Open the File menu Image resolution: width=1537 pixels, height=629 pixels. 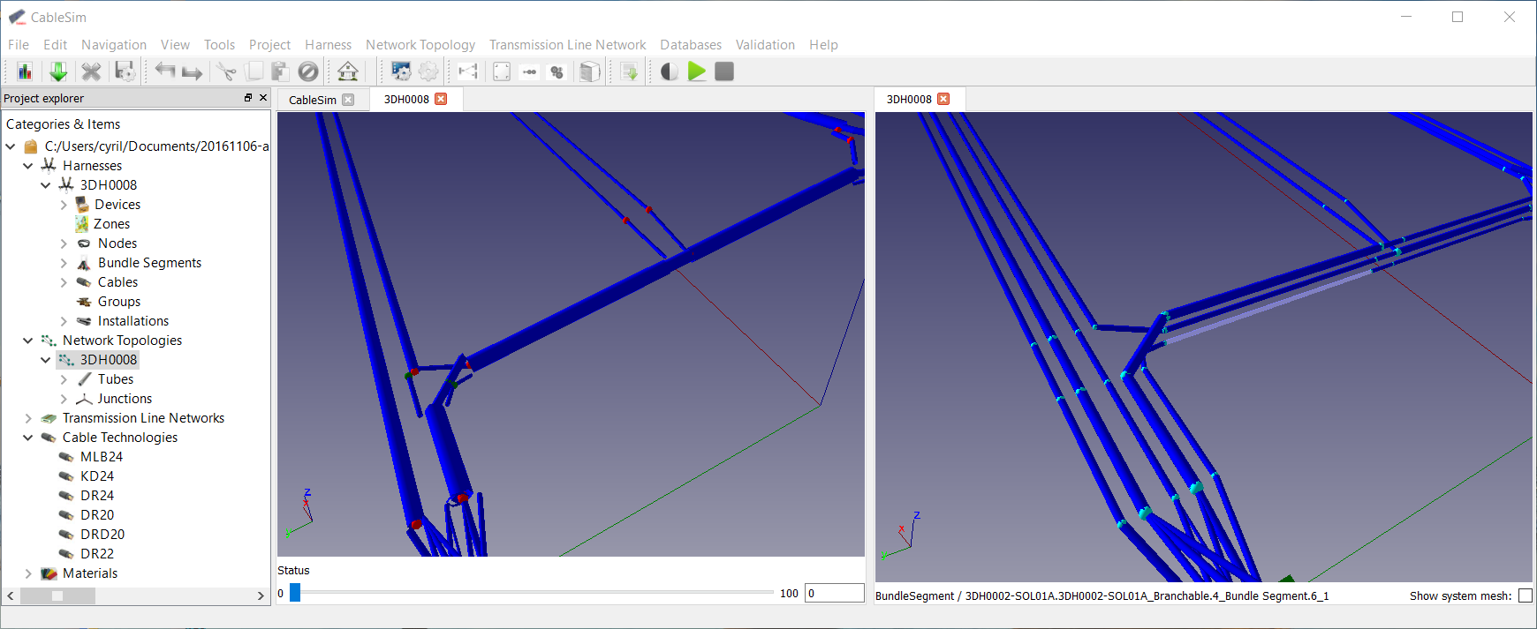click(x=19, y=45)
